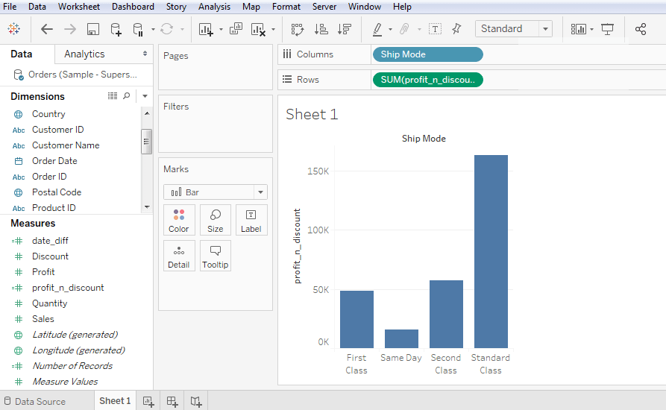This screenshot has height=410, width=666.
Task: Click the Standard Class bar
Action: tap(491, 251)
